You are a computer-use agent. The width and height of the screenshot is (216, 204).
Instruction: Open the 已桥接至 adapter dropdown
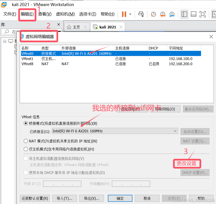(x=115, y=131)
